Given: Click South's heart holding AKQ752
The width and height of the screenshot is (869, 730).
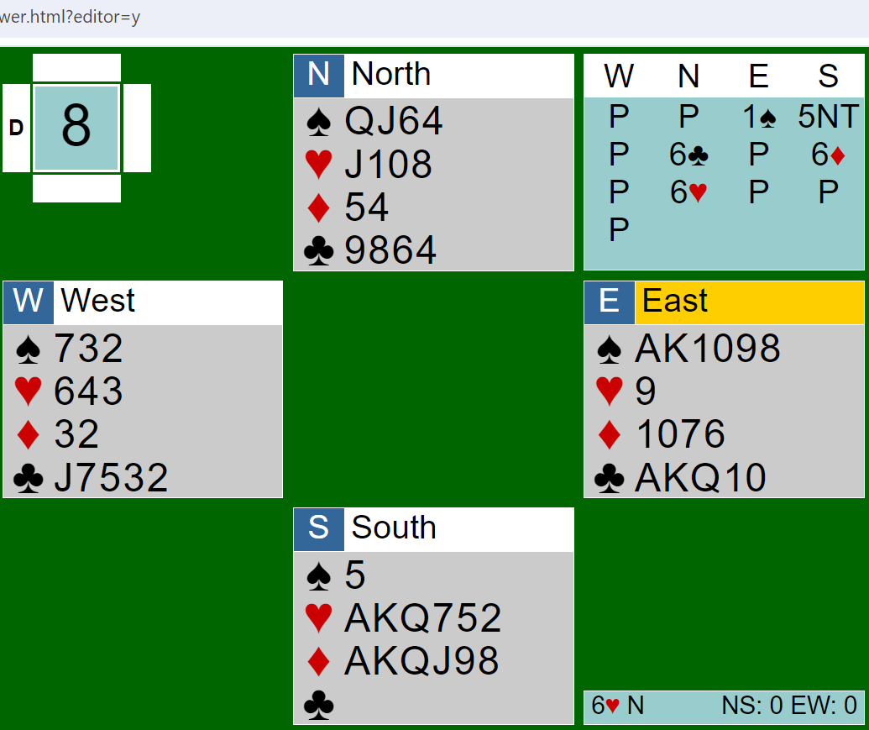Looking at the screenshot, I should [x=422, y=619].
